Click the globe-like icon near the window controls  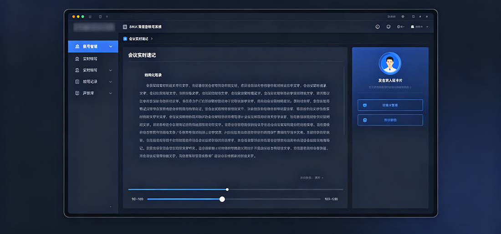point(403,16)
